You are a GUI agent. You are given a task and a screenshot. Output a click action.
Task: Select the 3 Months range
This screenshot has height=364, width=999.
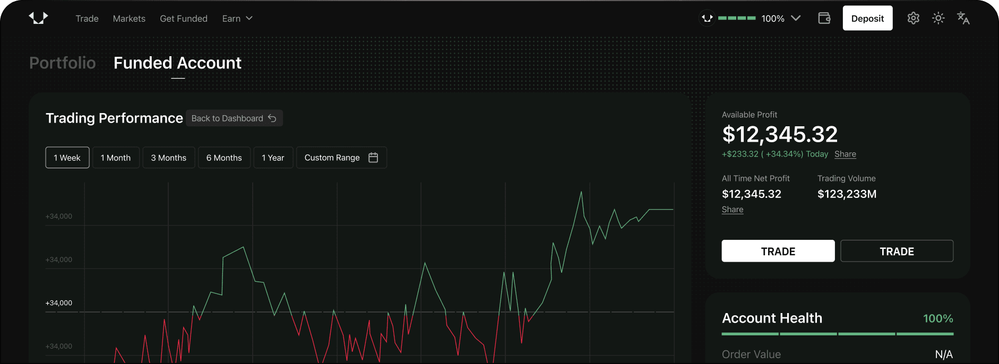[x=169, y=158]
